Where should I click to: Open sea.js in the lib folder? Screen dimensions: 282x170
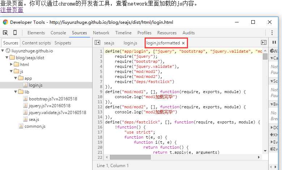point(34,119)
